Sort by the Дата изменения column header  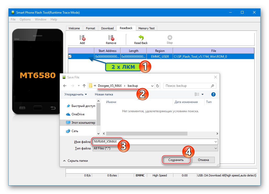pyautogui.click(x=186, y=102)
